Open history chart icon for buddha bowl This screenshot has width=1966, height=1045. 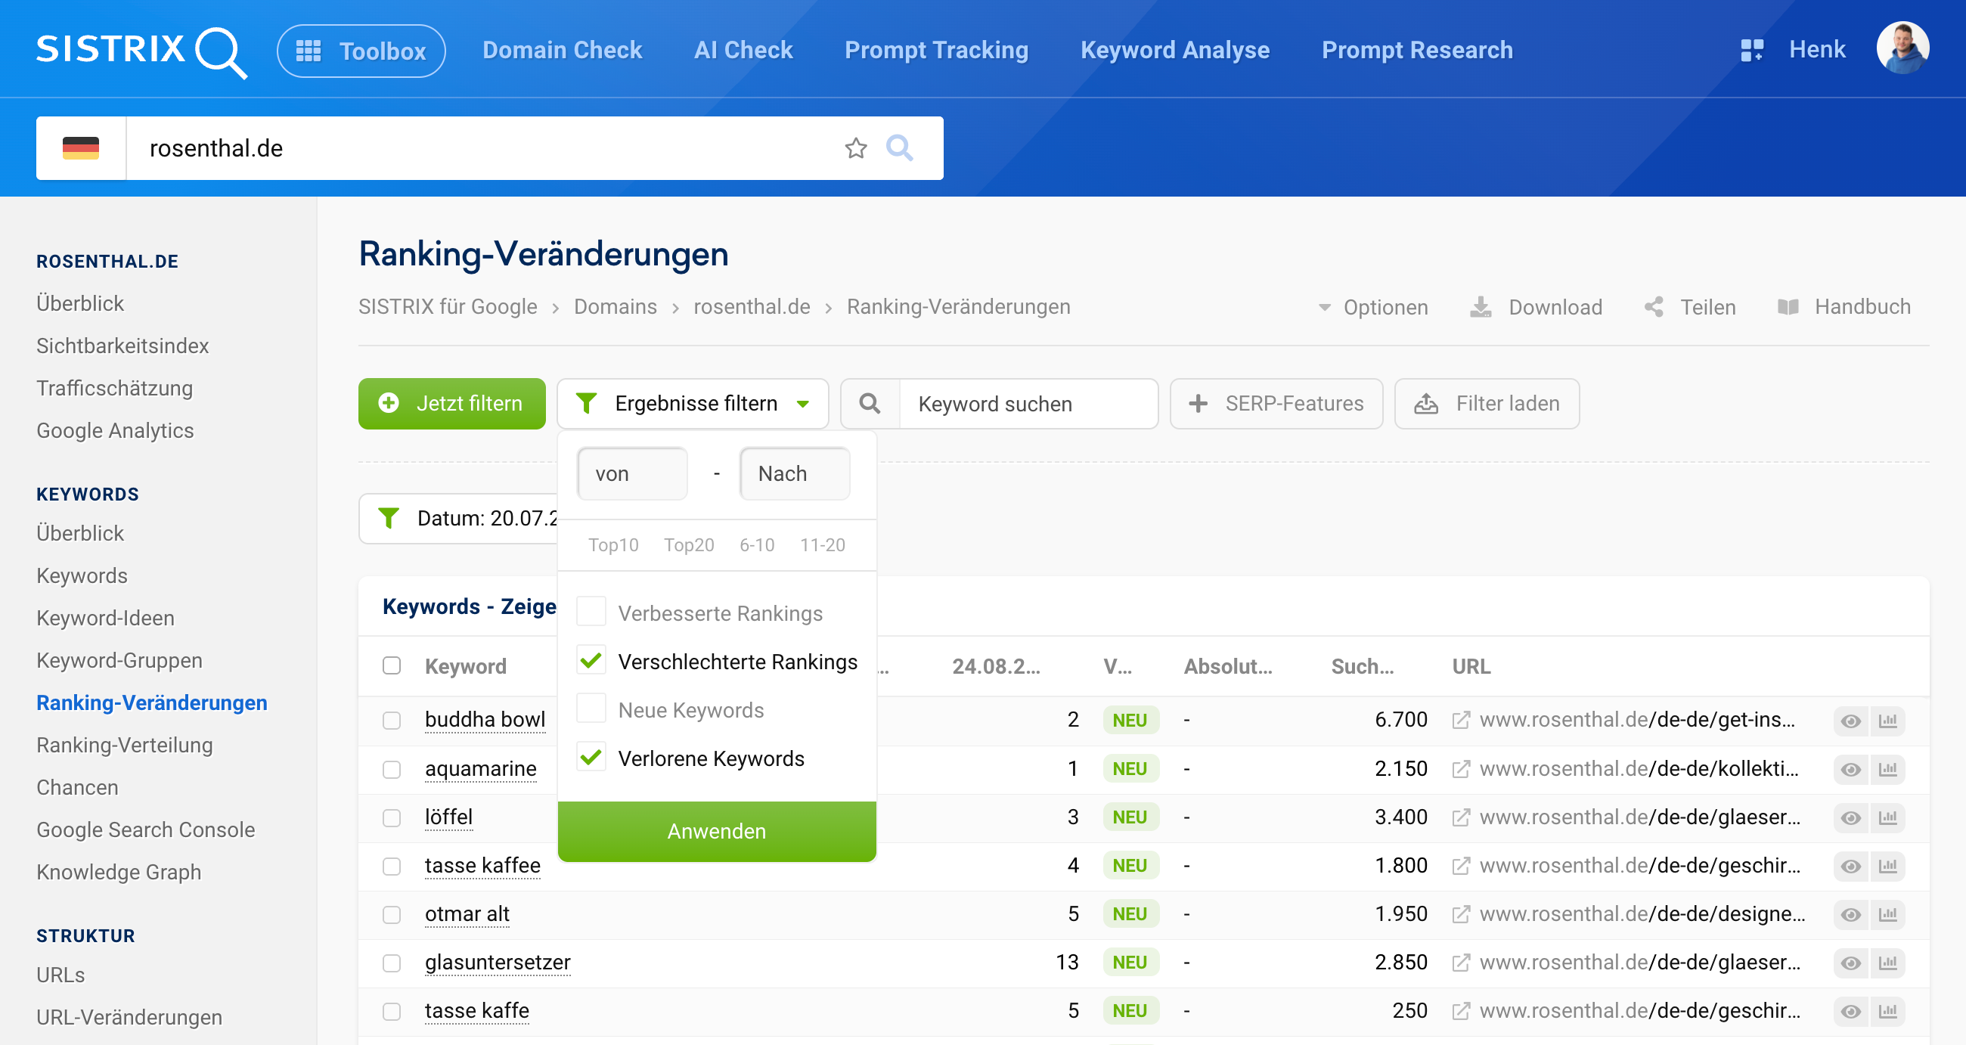coord(1887,721)
